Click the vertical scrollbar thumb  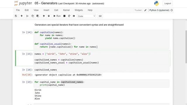click(x=186, y=47)
